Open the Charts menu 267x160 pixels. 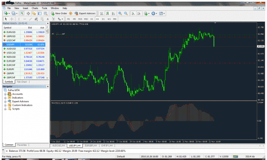[x=35, y=8]
